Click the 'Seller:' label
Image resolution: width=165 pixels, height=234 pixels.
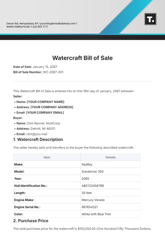pos(18,96)
